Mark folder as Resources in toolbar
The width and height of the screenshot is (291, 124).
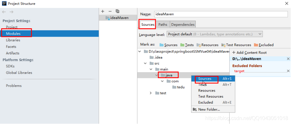tap(208, 45)
